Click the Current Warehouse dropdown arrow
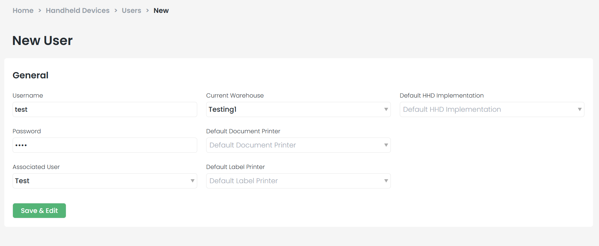The image size is (599, 246). [386, 109]
